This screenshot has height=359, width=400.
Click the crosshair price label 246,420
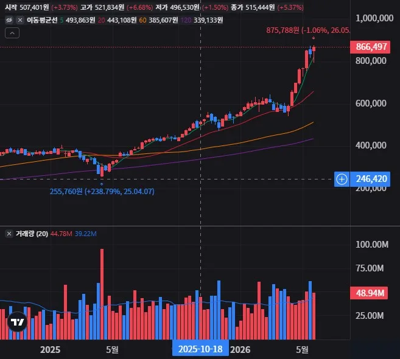[370, 179]
